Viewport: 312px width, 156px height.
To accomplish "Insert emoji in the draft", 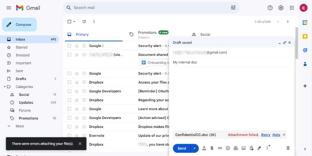I will coord(228,148).
